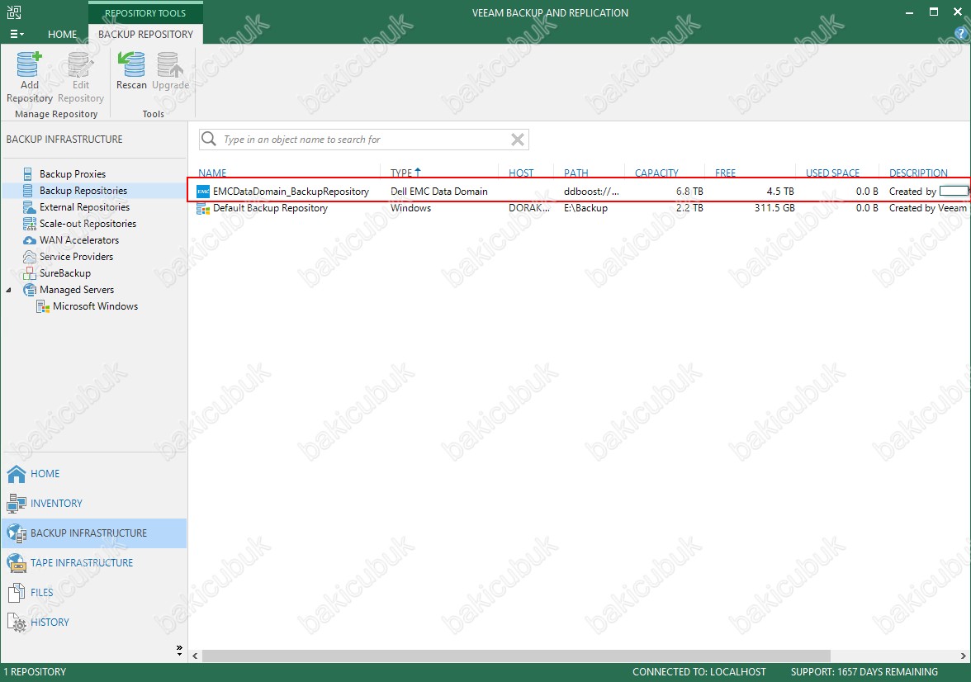Sort list by NAME column
This screenshot has height=682, width=971.
(212, 173)
